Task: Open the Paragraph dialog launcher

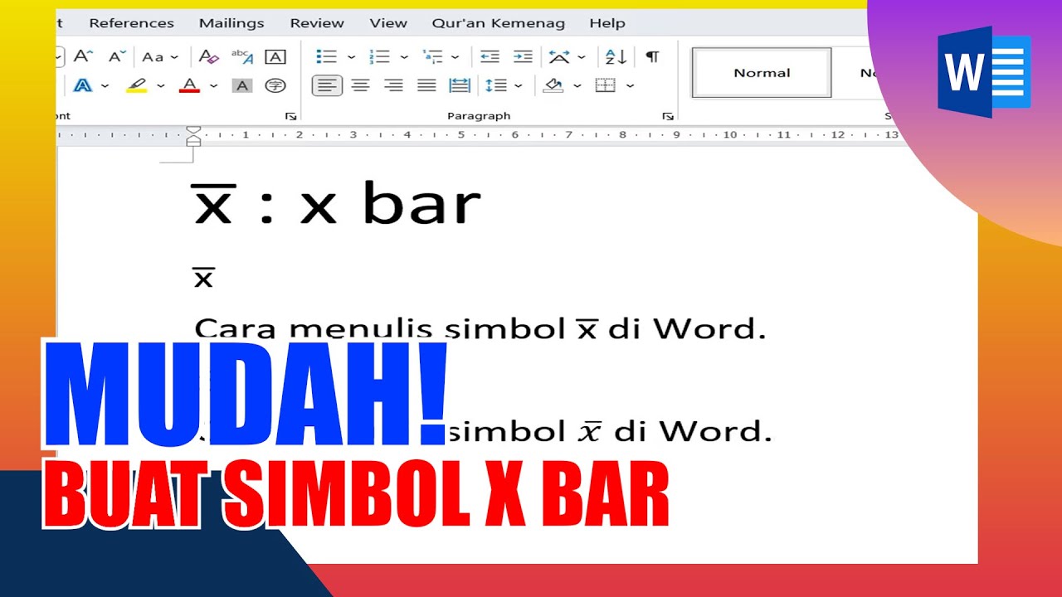Action: [x=668, y=116]
